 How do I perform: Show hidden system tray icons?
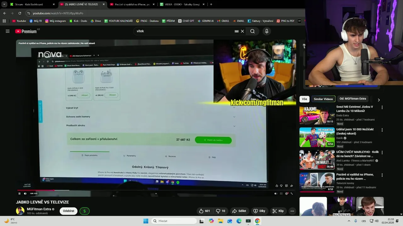(x=349, y=221)
